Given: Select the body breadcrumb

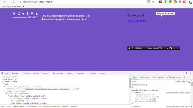Looking at the screenshot, I should click(9, 106).
